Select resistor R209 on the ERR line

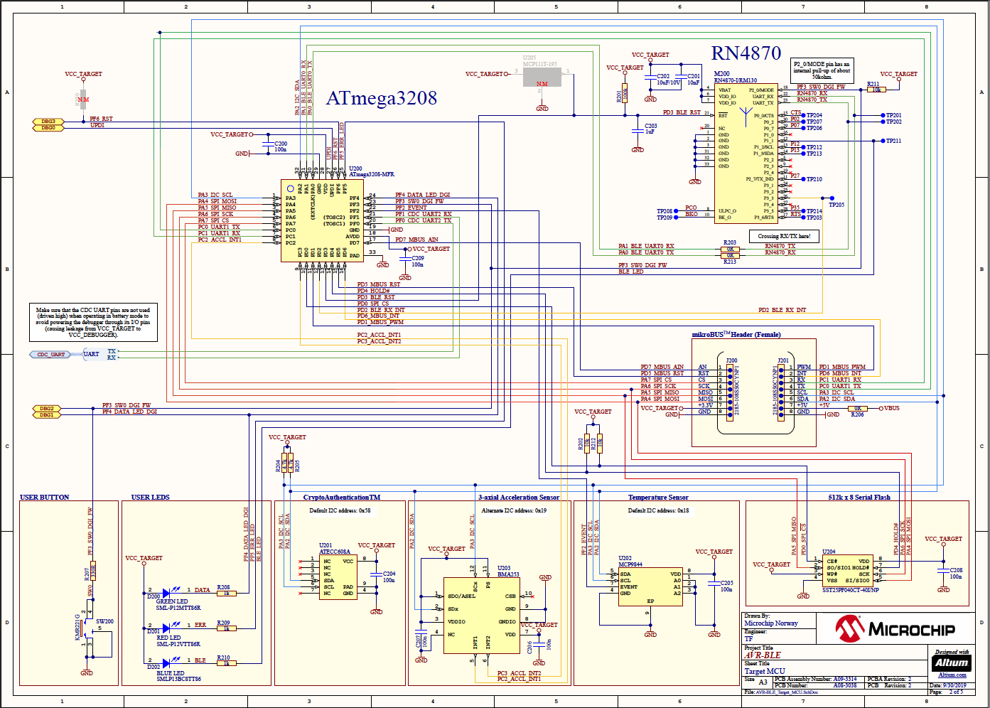click(226, 628)
